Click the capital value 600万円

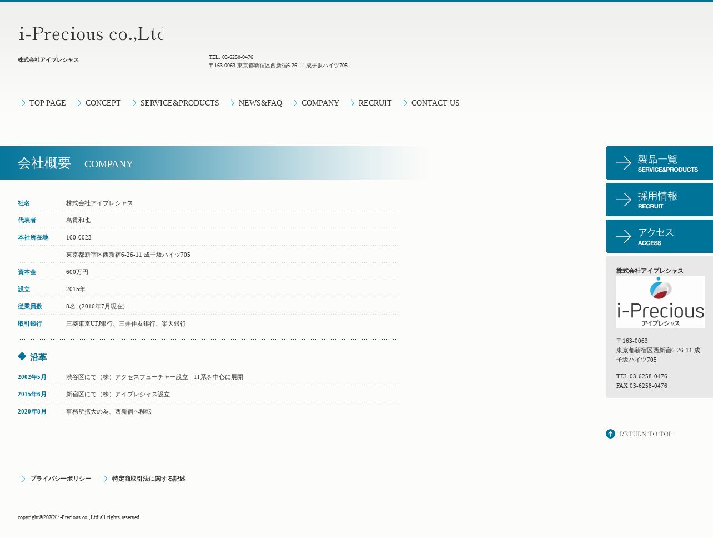(77, 272)
